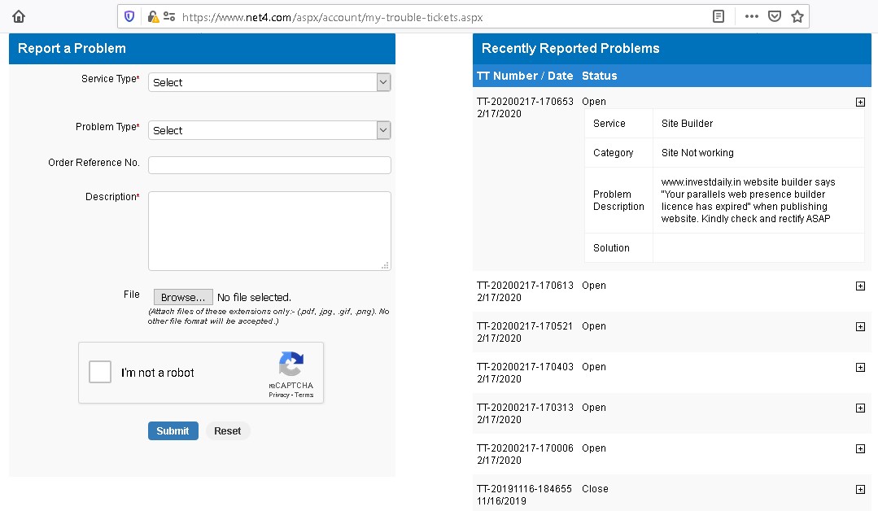Open reCAPTCHA Privacy link
Screen dimensions: 878x511
coord(278,395)
